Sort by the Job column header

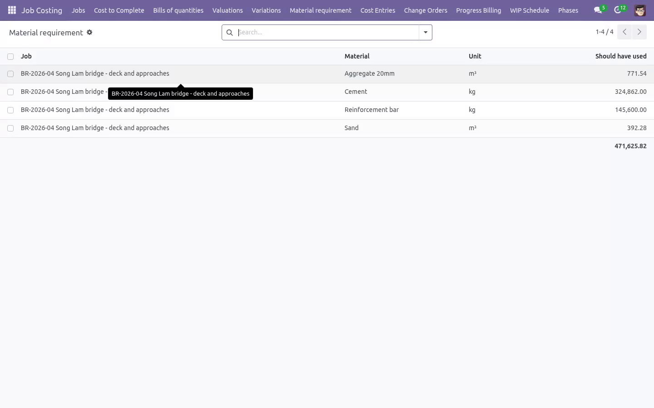pos(26,56)
